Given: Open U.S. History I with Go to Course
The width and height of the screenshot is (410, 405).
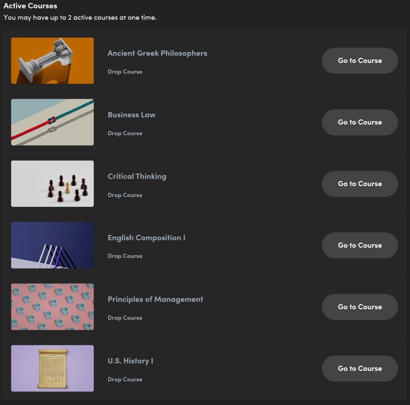Looking at the screenshot, I should [x=360, y=368].
